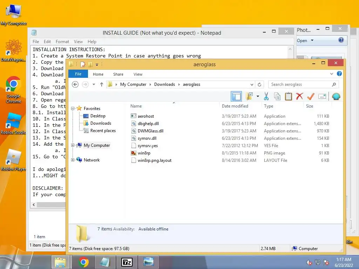Open Notepad's Edit menu
The height and width of the screenshot is (269, 359).
pos(47,42)
